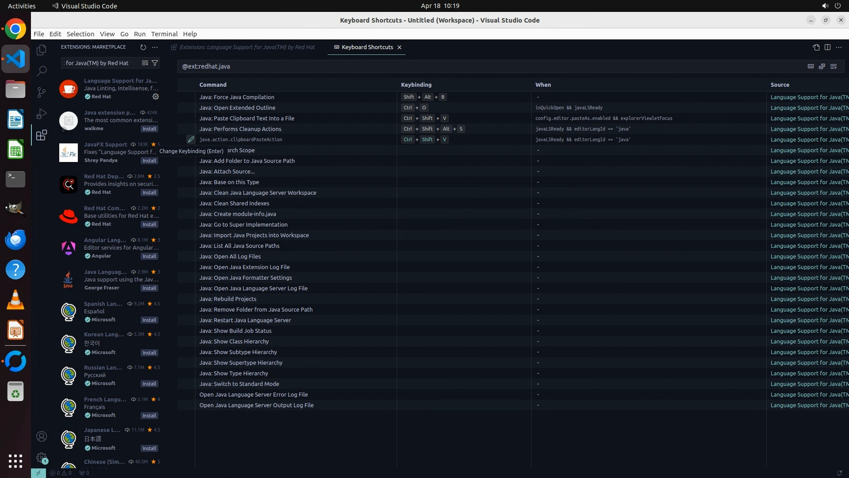Click Open Keyboard Shortcuts JSON icon
Image resolution: width=849 pixels, height=478 pixels.
pos(816,47)
